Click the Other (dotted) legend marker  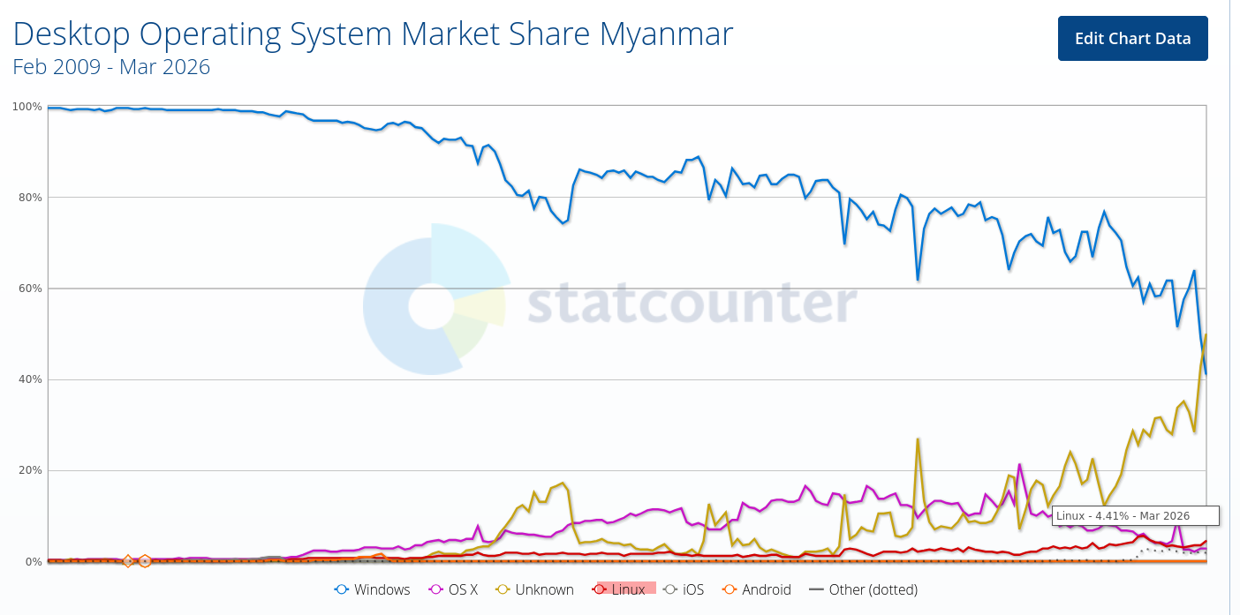(x=815, y=589)
